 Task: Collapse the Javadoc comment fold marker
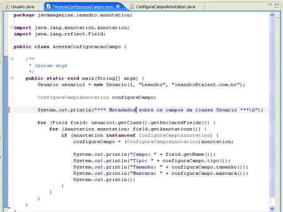[x=11, y=59]
